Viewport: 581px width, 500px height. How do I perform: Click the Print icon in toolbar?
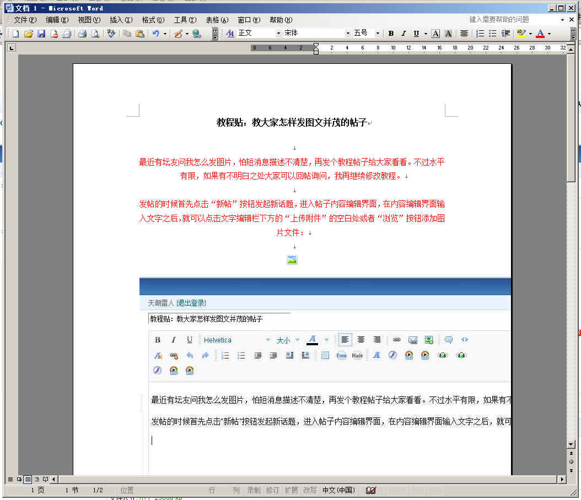point(82,34)
